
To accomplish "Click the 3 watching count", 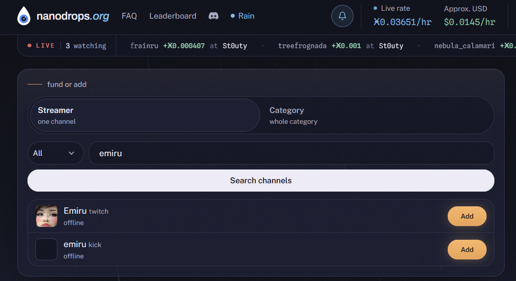I will click(86, 46).
